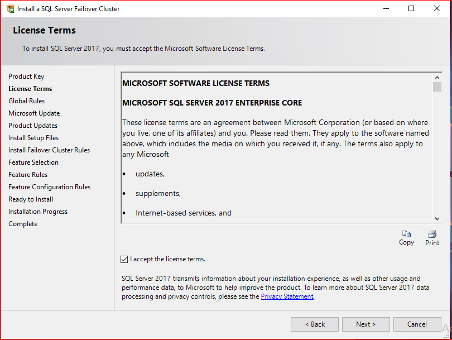The height and width of the screenshot is (340, 452).
Task: Select the Installation Progress step
Action: (x=38, y=212)
